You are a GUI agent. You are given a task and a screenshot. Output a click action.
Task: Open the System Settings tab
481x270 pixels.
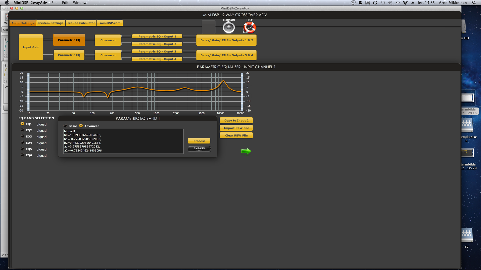coord(51,23)
